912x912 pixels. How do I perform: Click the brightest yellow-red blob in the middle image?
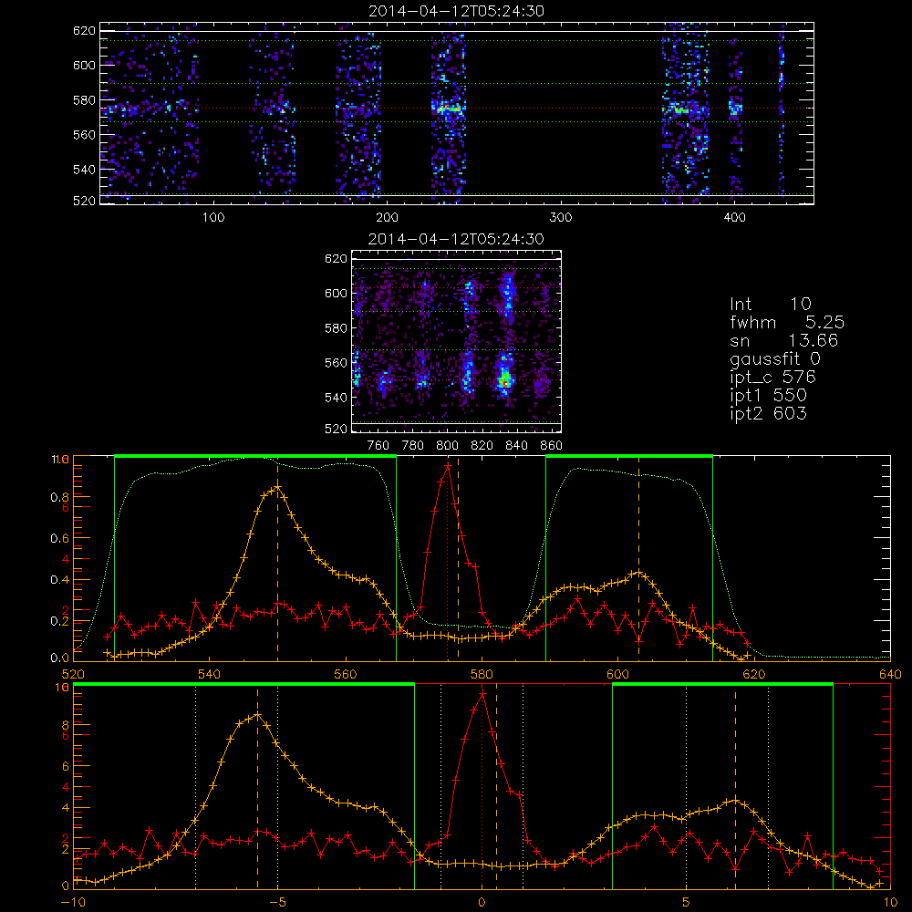click(505, 381)
